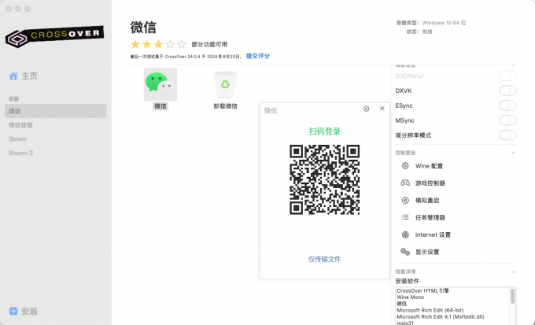
Task: Open 任务管理器 label
Action: pos(430,217)
